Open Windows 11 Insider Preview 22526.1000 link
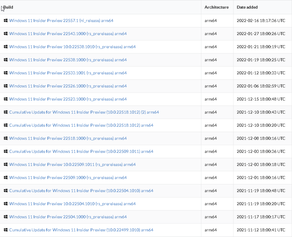The height and width of the screenshot is (237, 292). click(x=68, y=86)
